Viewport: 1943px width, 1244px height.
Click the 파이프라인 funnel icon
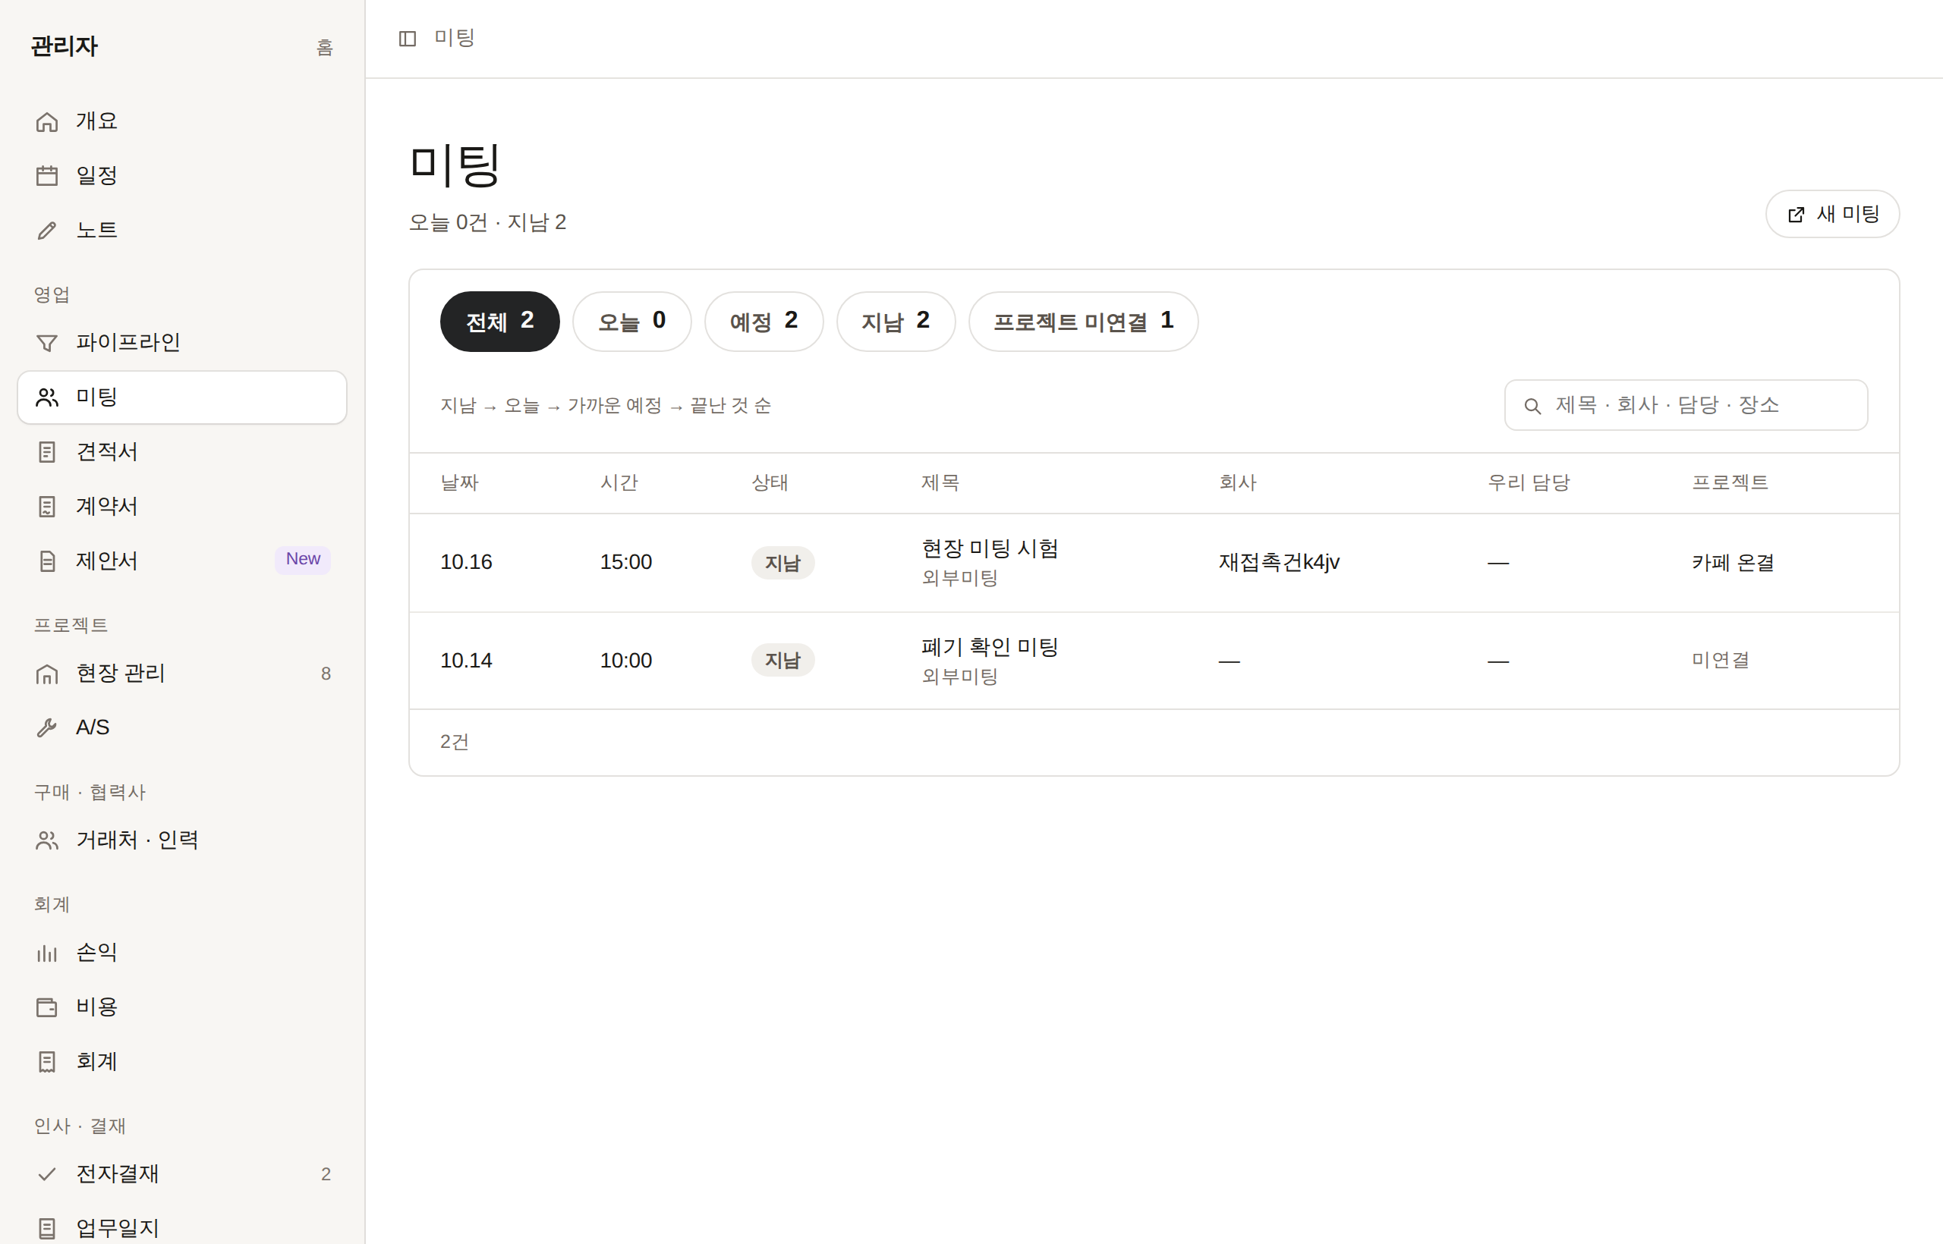pyautogui.click(x=47, y=343)
